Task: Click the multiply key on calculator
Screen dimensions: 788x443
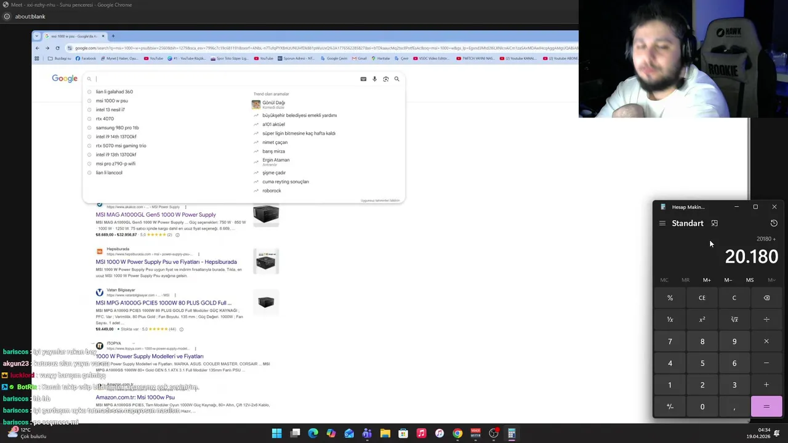Action: tap(766, 341)
